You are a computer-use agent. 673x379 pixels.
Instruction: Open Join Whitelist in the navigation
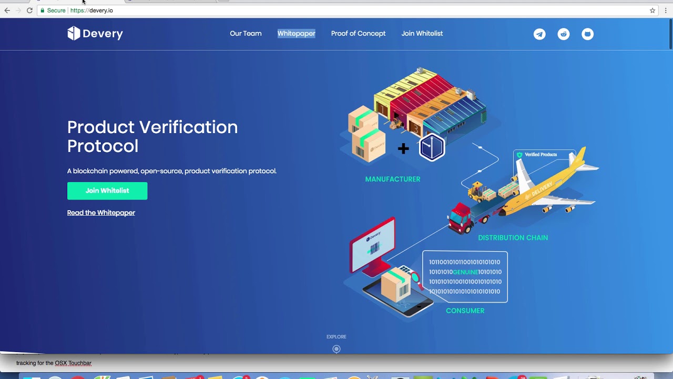pyautogui.click(x=422, y=34)
